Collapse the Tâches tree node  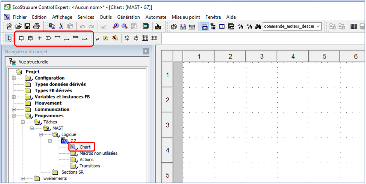coord(23,122)
